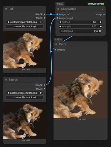Toggle multithread switch in Color Match
This screenshot has height=147, width=111.
[100, 31]
